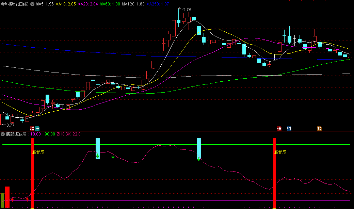Click the 涨 event marker icon

[279, 128]
